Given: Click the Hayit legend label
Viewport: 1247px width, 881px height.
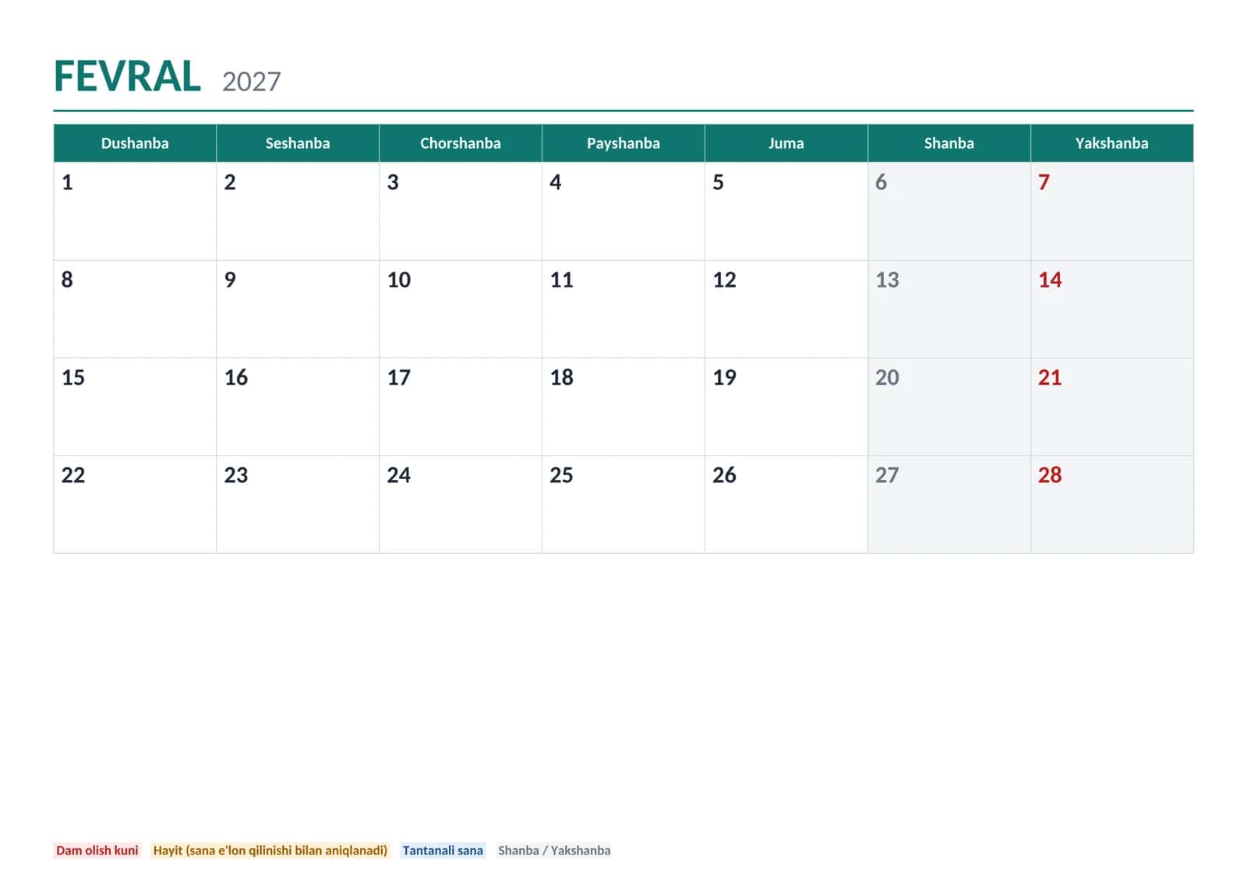Looking at the screenshot, I should 270,851.
